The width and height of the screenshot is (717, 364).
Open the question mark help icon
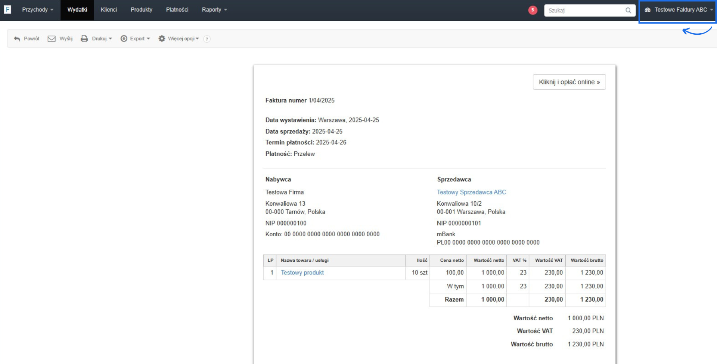pos(207,39)
